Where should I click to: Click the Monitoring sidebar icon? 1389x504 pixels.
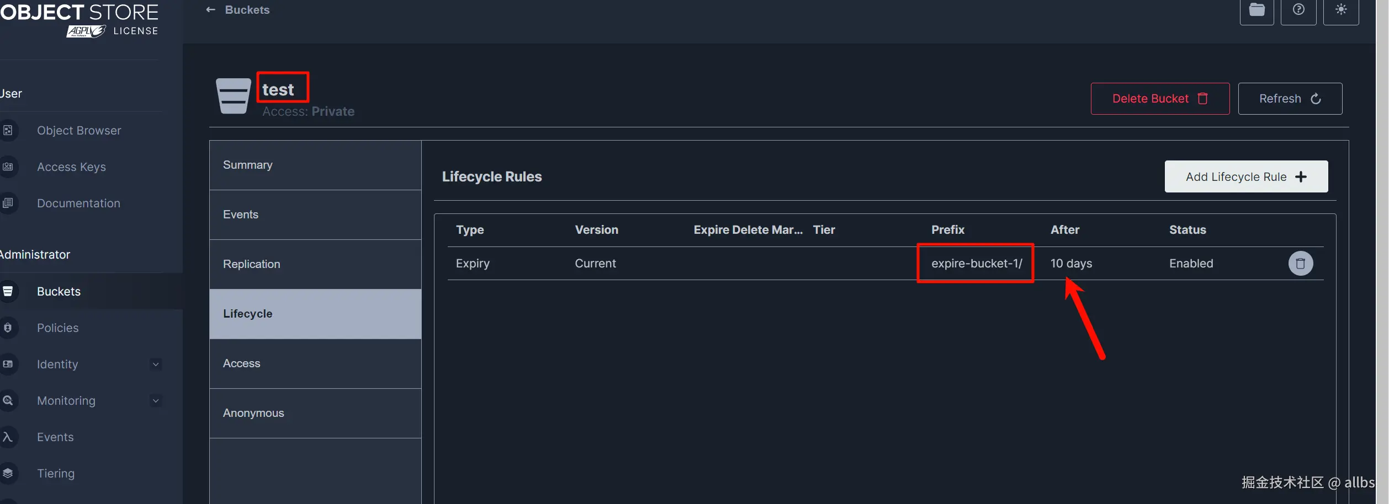click(x=8, y=401)
